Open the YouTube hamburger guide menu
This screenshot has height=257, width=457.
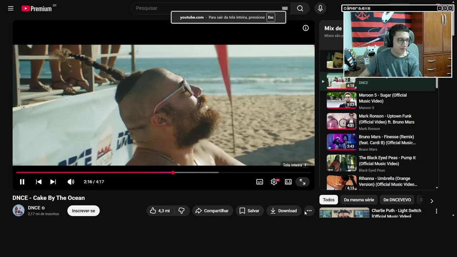(x=11, y=8)
